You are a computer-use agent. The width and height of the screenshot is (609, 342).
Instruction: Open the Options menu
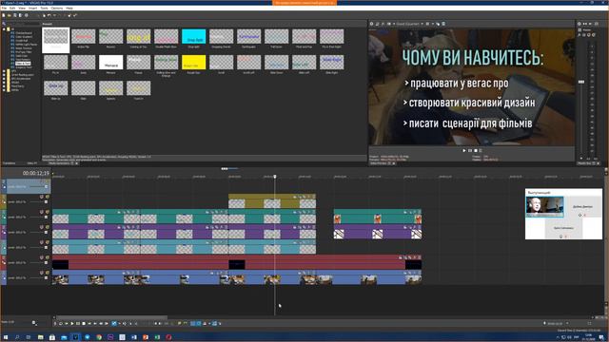pos(57,8)
